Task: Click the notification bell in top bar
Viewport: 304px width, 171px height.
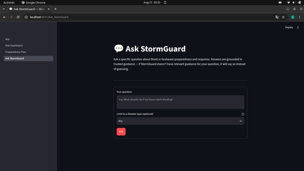Action: [165, 3]
